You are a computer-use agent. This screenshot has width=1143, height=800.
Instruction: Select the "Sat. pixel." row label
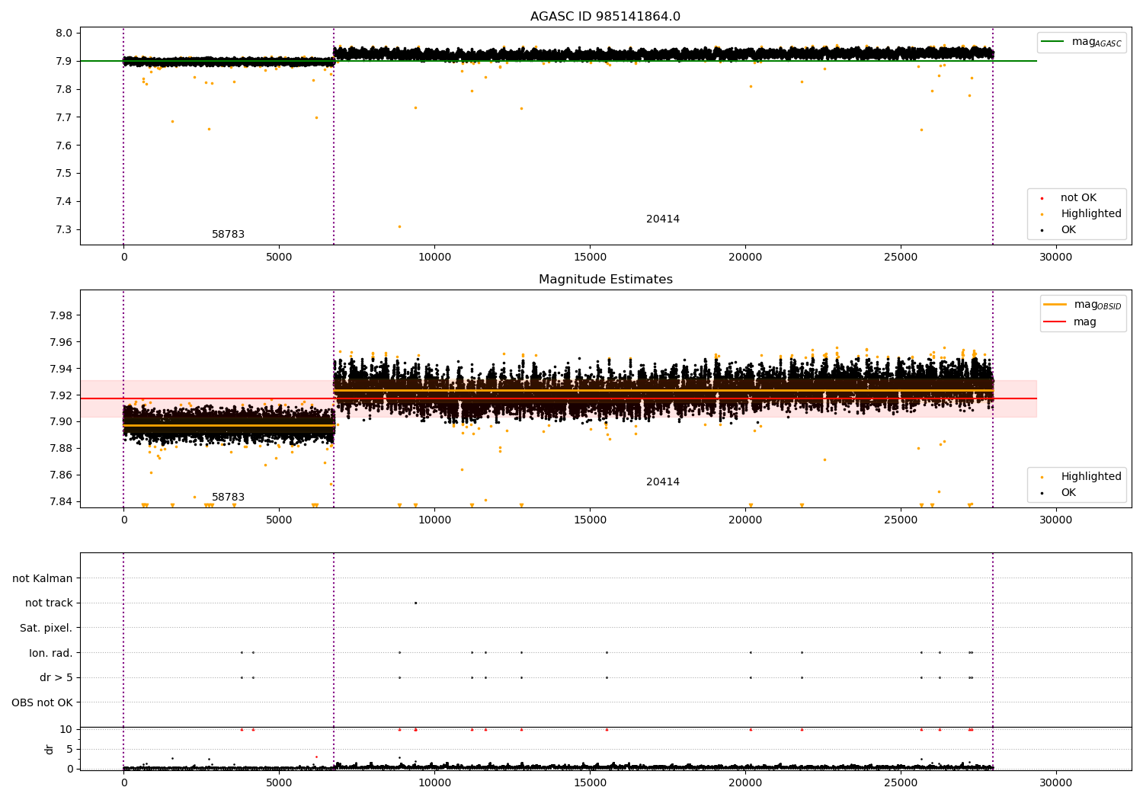tap(46, 629)
